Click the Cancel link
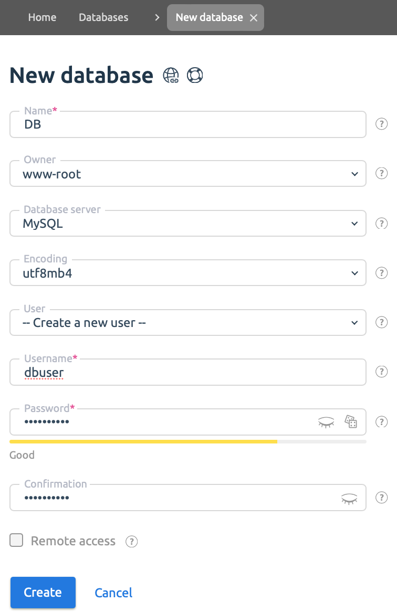This screenshot has width=397, height=613. (x=113, y=593)
